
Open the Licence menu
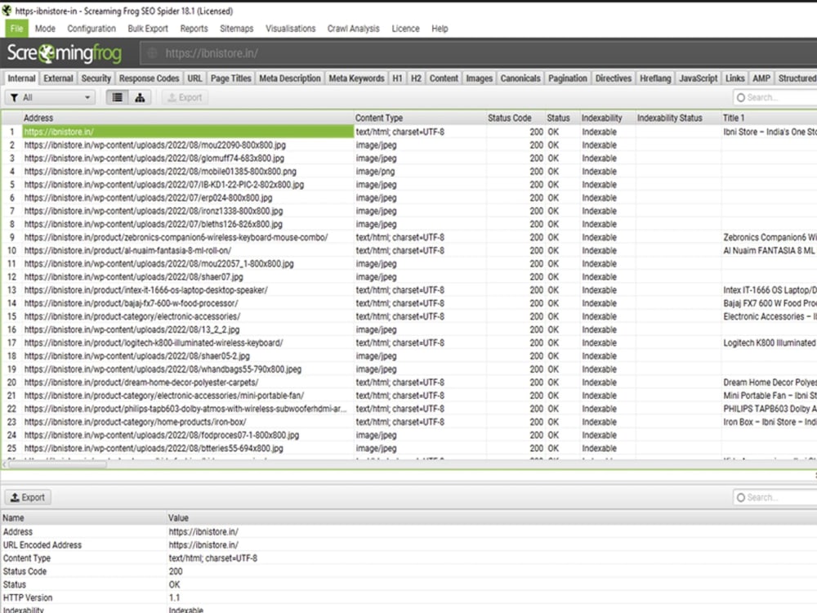point(405,29)
